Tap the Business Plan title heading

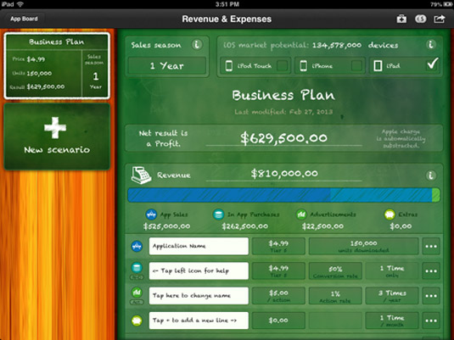click(283, 95)
